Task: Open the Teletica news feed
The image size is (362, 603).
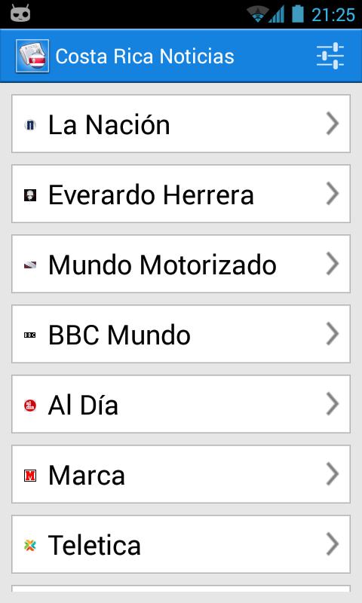Action: click(181, 544)
